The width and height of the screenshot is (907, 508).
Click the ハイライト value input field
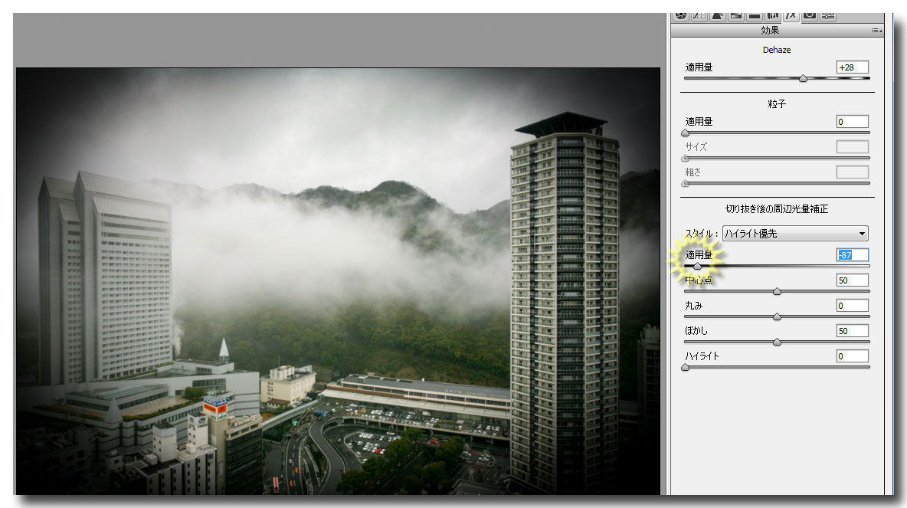852,356
